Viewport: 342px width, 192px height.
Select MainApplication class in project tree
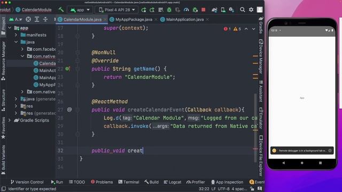[45, 77]
